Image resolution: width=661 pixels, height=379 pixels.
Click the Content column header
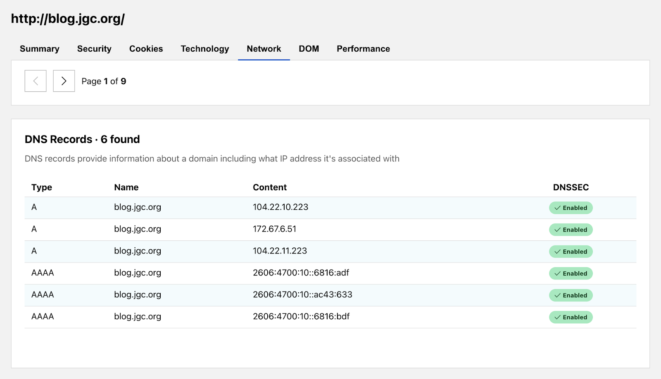(x=269, y=187)
